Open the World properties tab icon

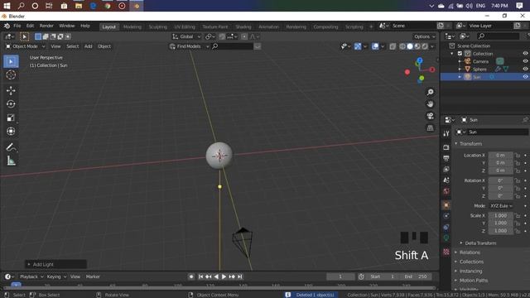446,191
